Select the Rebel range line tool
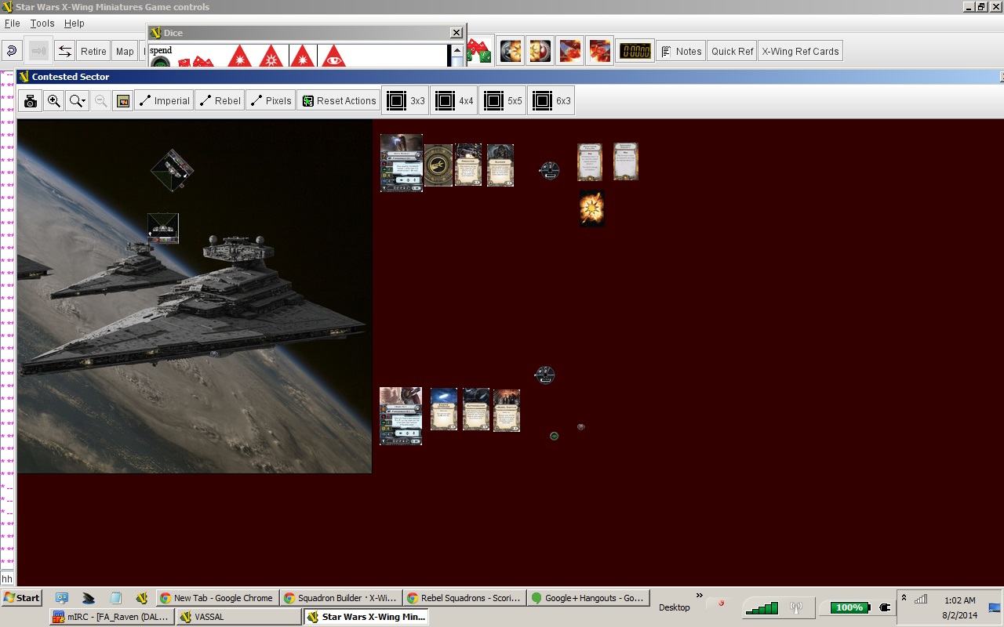 220,101
